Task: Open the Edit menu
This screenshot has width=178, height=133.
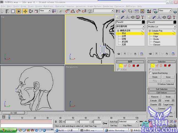Action: [x=9, y=6]
